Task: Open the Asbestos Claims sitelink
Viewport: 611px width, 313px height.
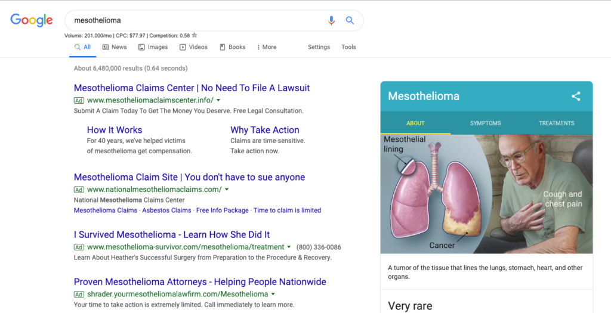Action: pos(167,210)
